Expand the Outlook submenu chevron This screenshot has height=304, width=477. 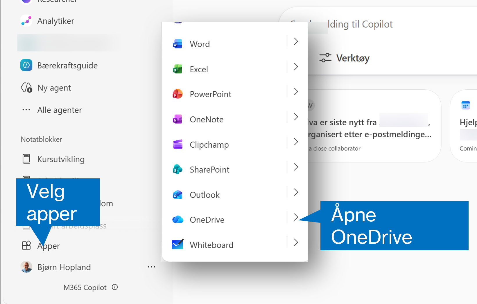[296, 192]
